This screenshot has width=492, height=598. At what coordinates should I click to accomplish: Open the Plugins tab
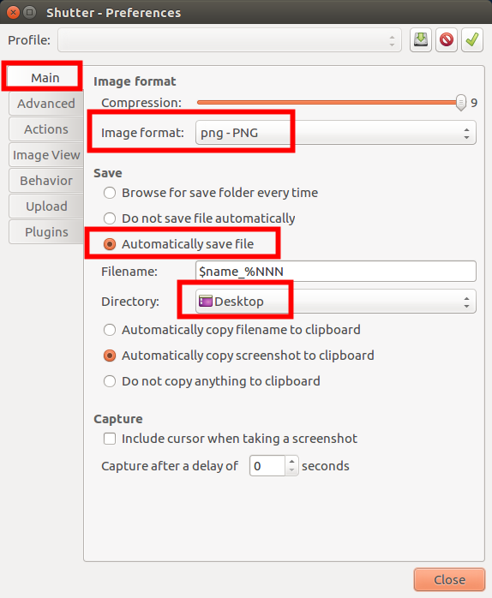pyautogui.click(x=46, y=232)
